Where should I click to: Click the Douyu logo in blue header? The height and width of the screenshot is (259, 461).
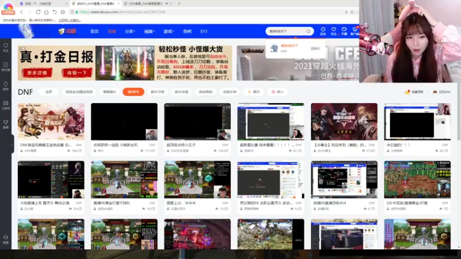pyautogui.click(x=67, y=31)
